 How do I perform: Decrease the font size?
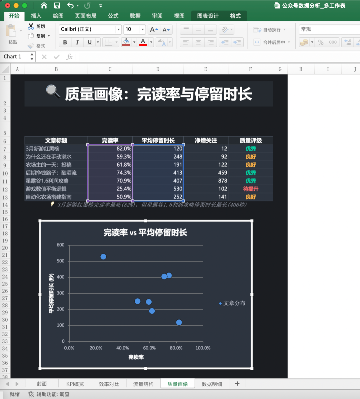click(x=166, y=30)
